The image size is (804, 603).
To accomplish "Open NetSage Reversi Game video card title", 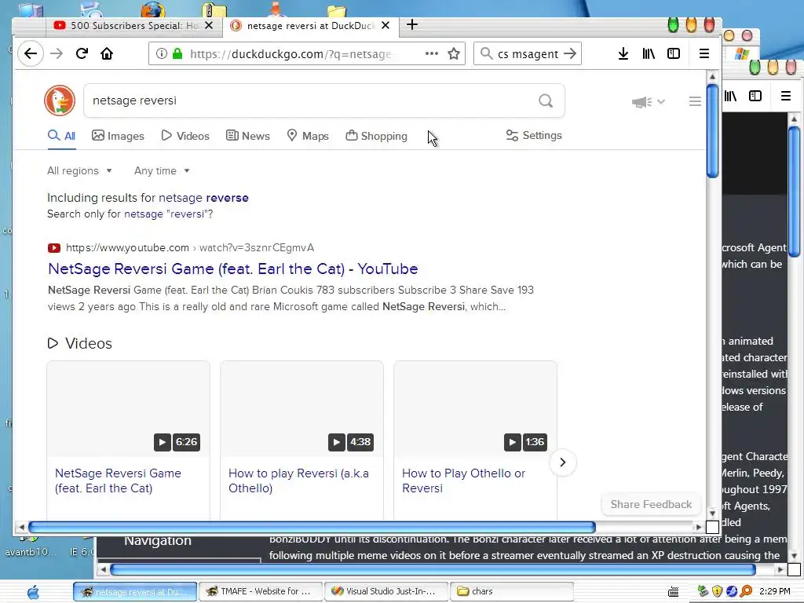I will coord(118,481).
